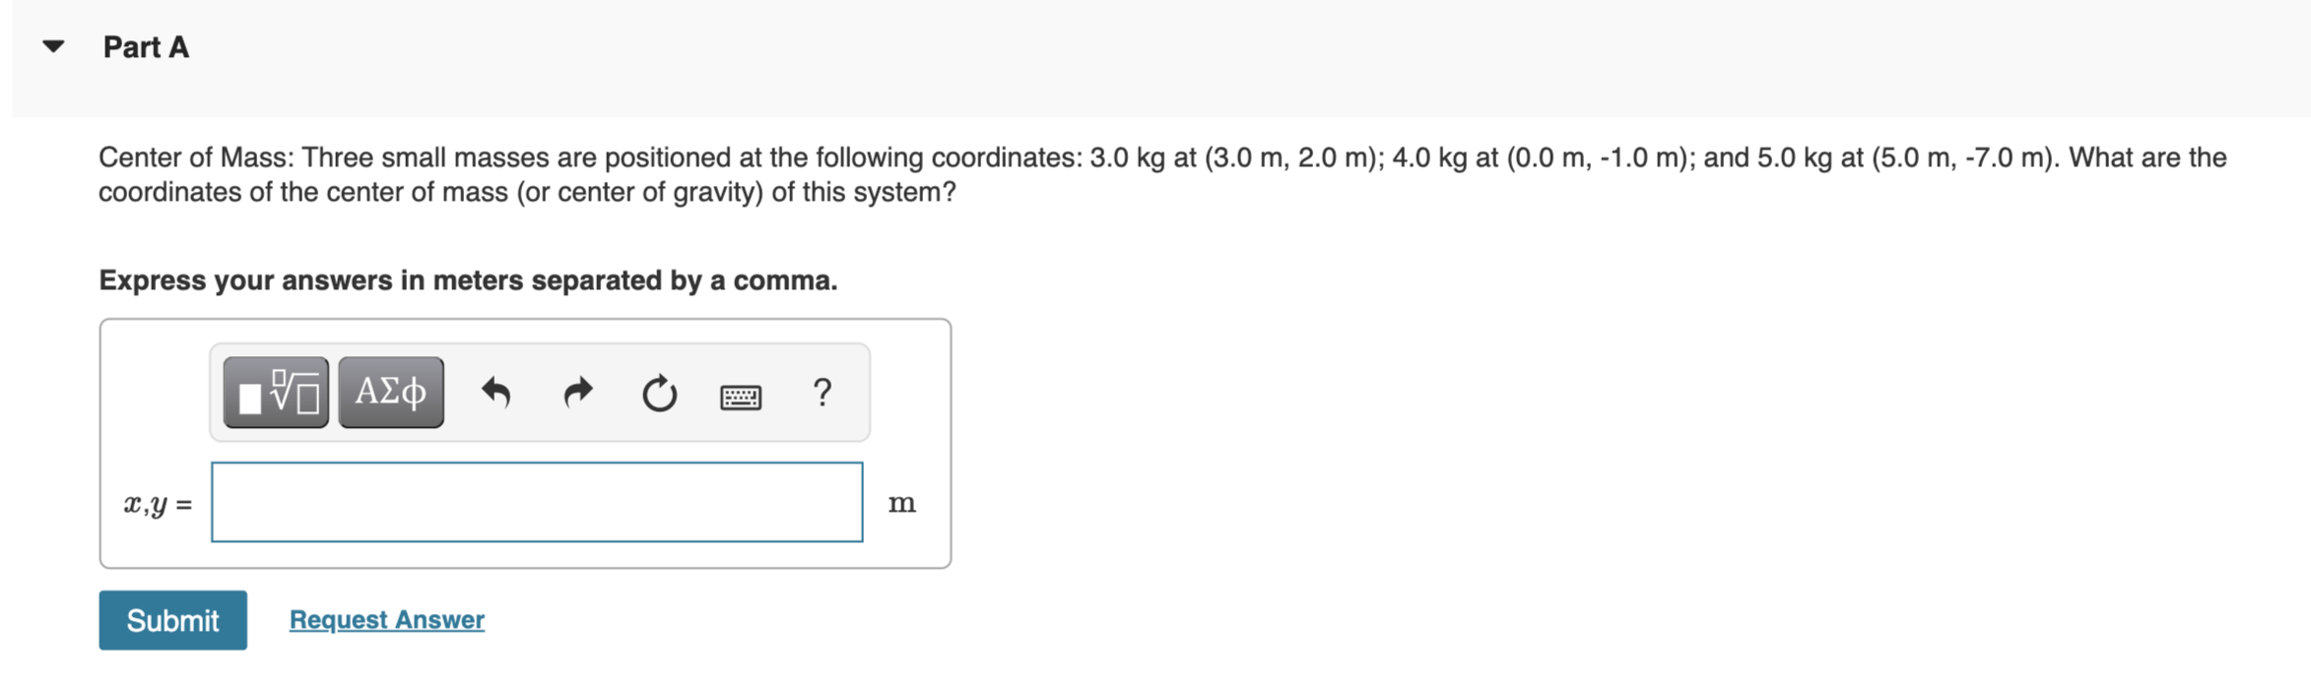
Task: Click the m unit label
Action: coord(902,502)
